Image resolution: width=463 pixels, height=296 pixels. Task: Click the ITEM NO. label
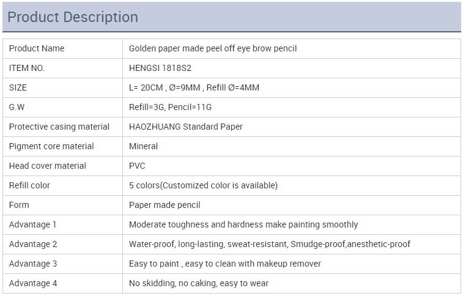pyautogui.click(x=26, y=68)
